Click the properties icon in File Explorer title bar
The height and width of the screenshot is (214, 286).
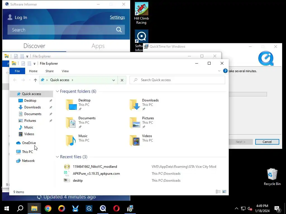coord(23,63)
